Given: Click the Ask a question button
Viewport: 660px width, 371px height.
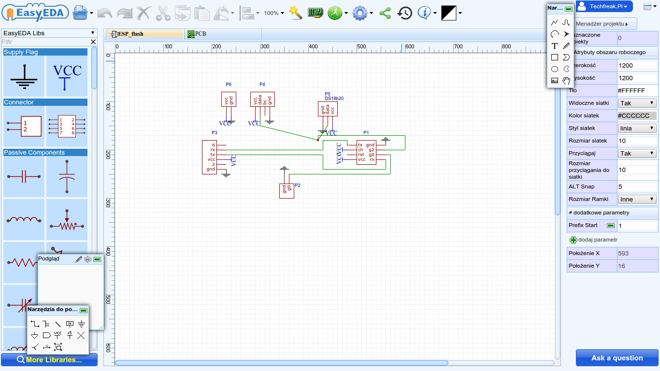Looking at the screenshot, I should point(617,358).
